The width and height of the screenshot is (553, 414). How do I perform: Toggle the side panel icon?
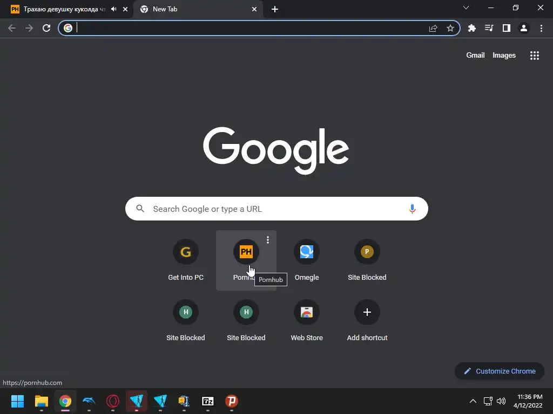pyautogui.click(x=506, y=28)
